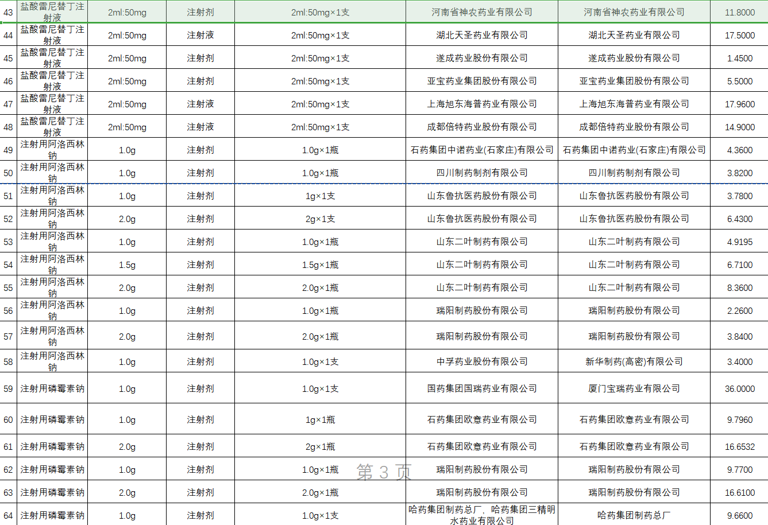Select the 3.8400 price cell
The height and width of the screenshot is (525, 768).
click(x=739, y=336)
